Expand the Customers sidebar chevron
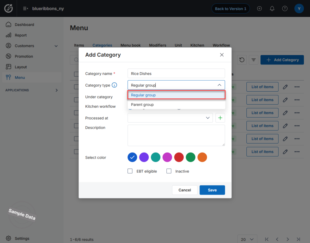This screenshot has width=310, height=243. 56,46
